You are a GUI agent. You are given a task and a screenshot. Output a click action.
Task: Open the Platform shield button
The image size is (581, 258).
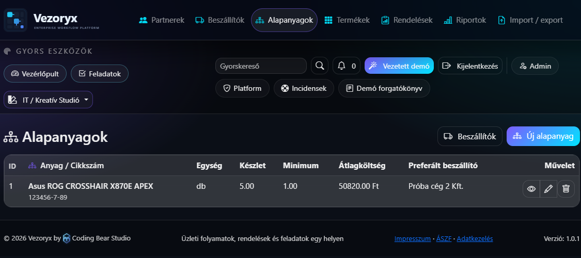(242, 88)
